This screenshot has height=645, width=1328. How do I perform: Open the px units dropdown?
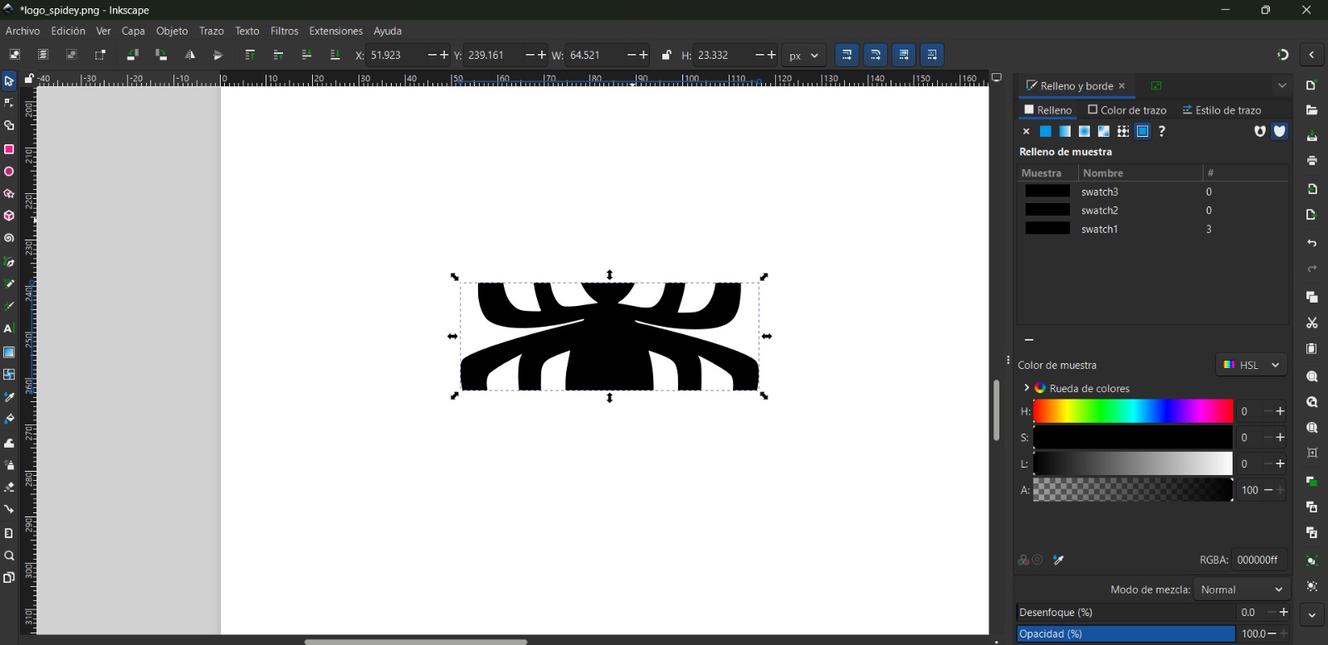(804, 56)
